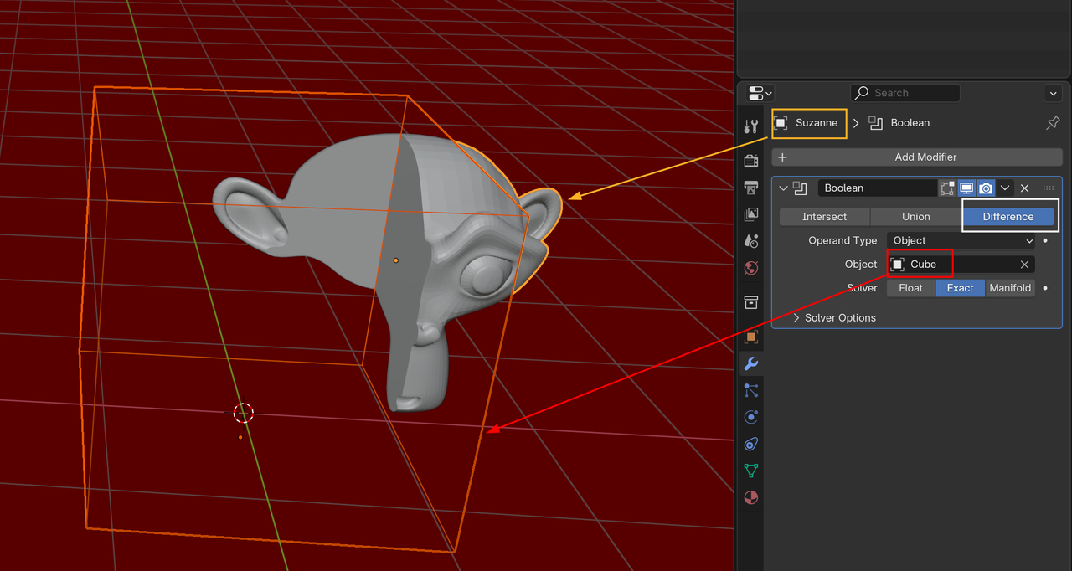Toggle Boolean modifier render visibility
Viewport: 1072px width, 571px height.
(986, 188)
